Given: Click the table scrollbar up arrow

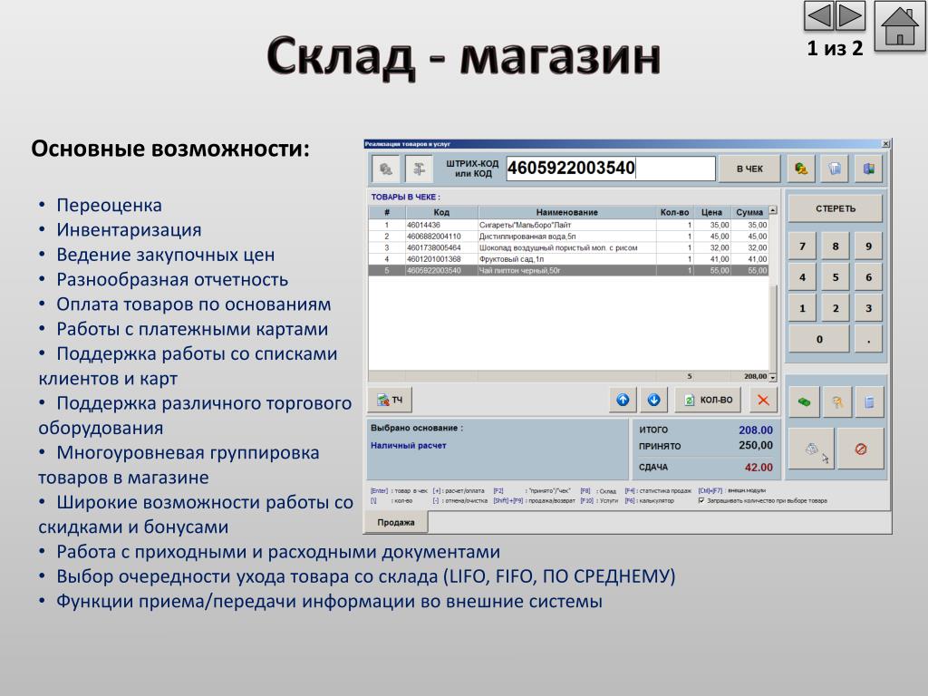Looking at the screenshot, I should pos(772,210).
